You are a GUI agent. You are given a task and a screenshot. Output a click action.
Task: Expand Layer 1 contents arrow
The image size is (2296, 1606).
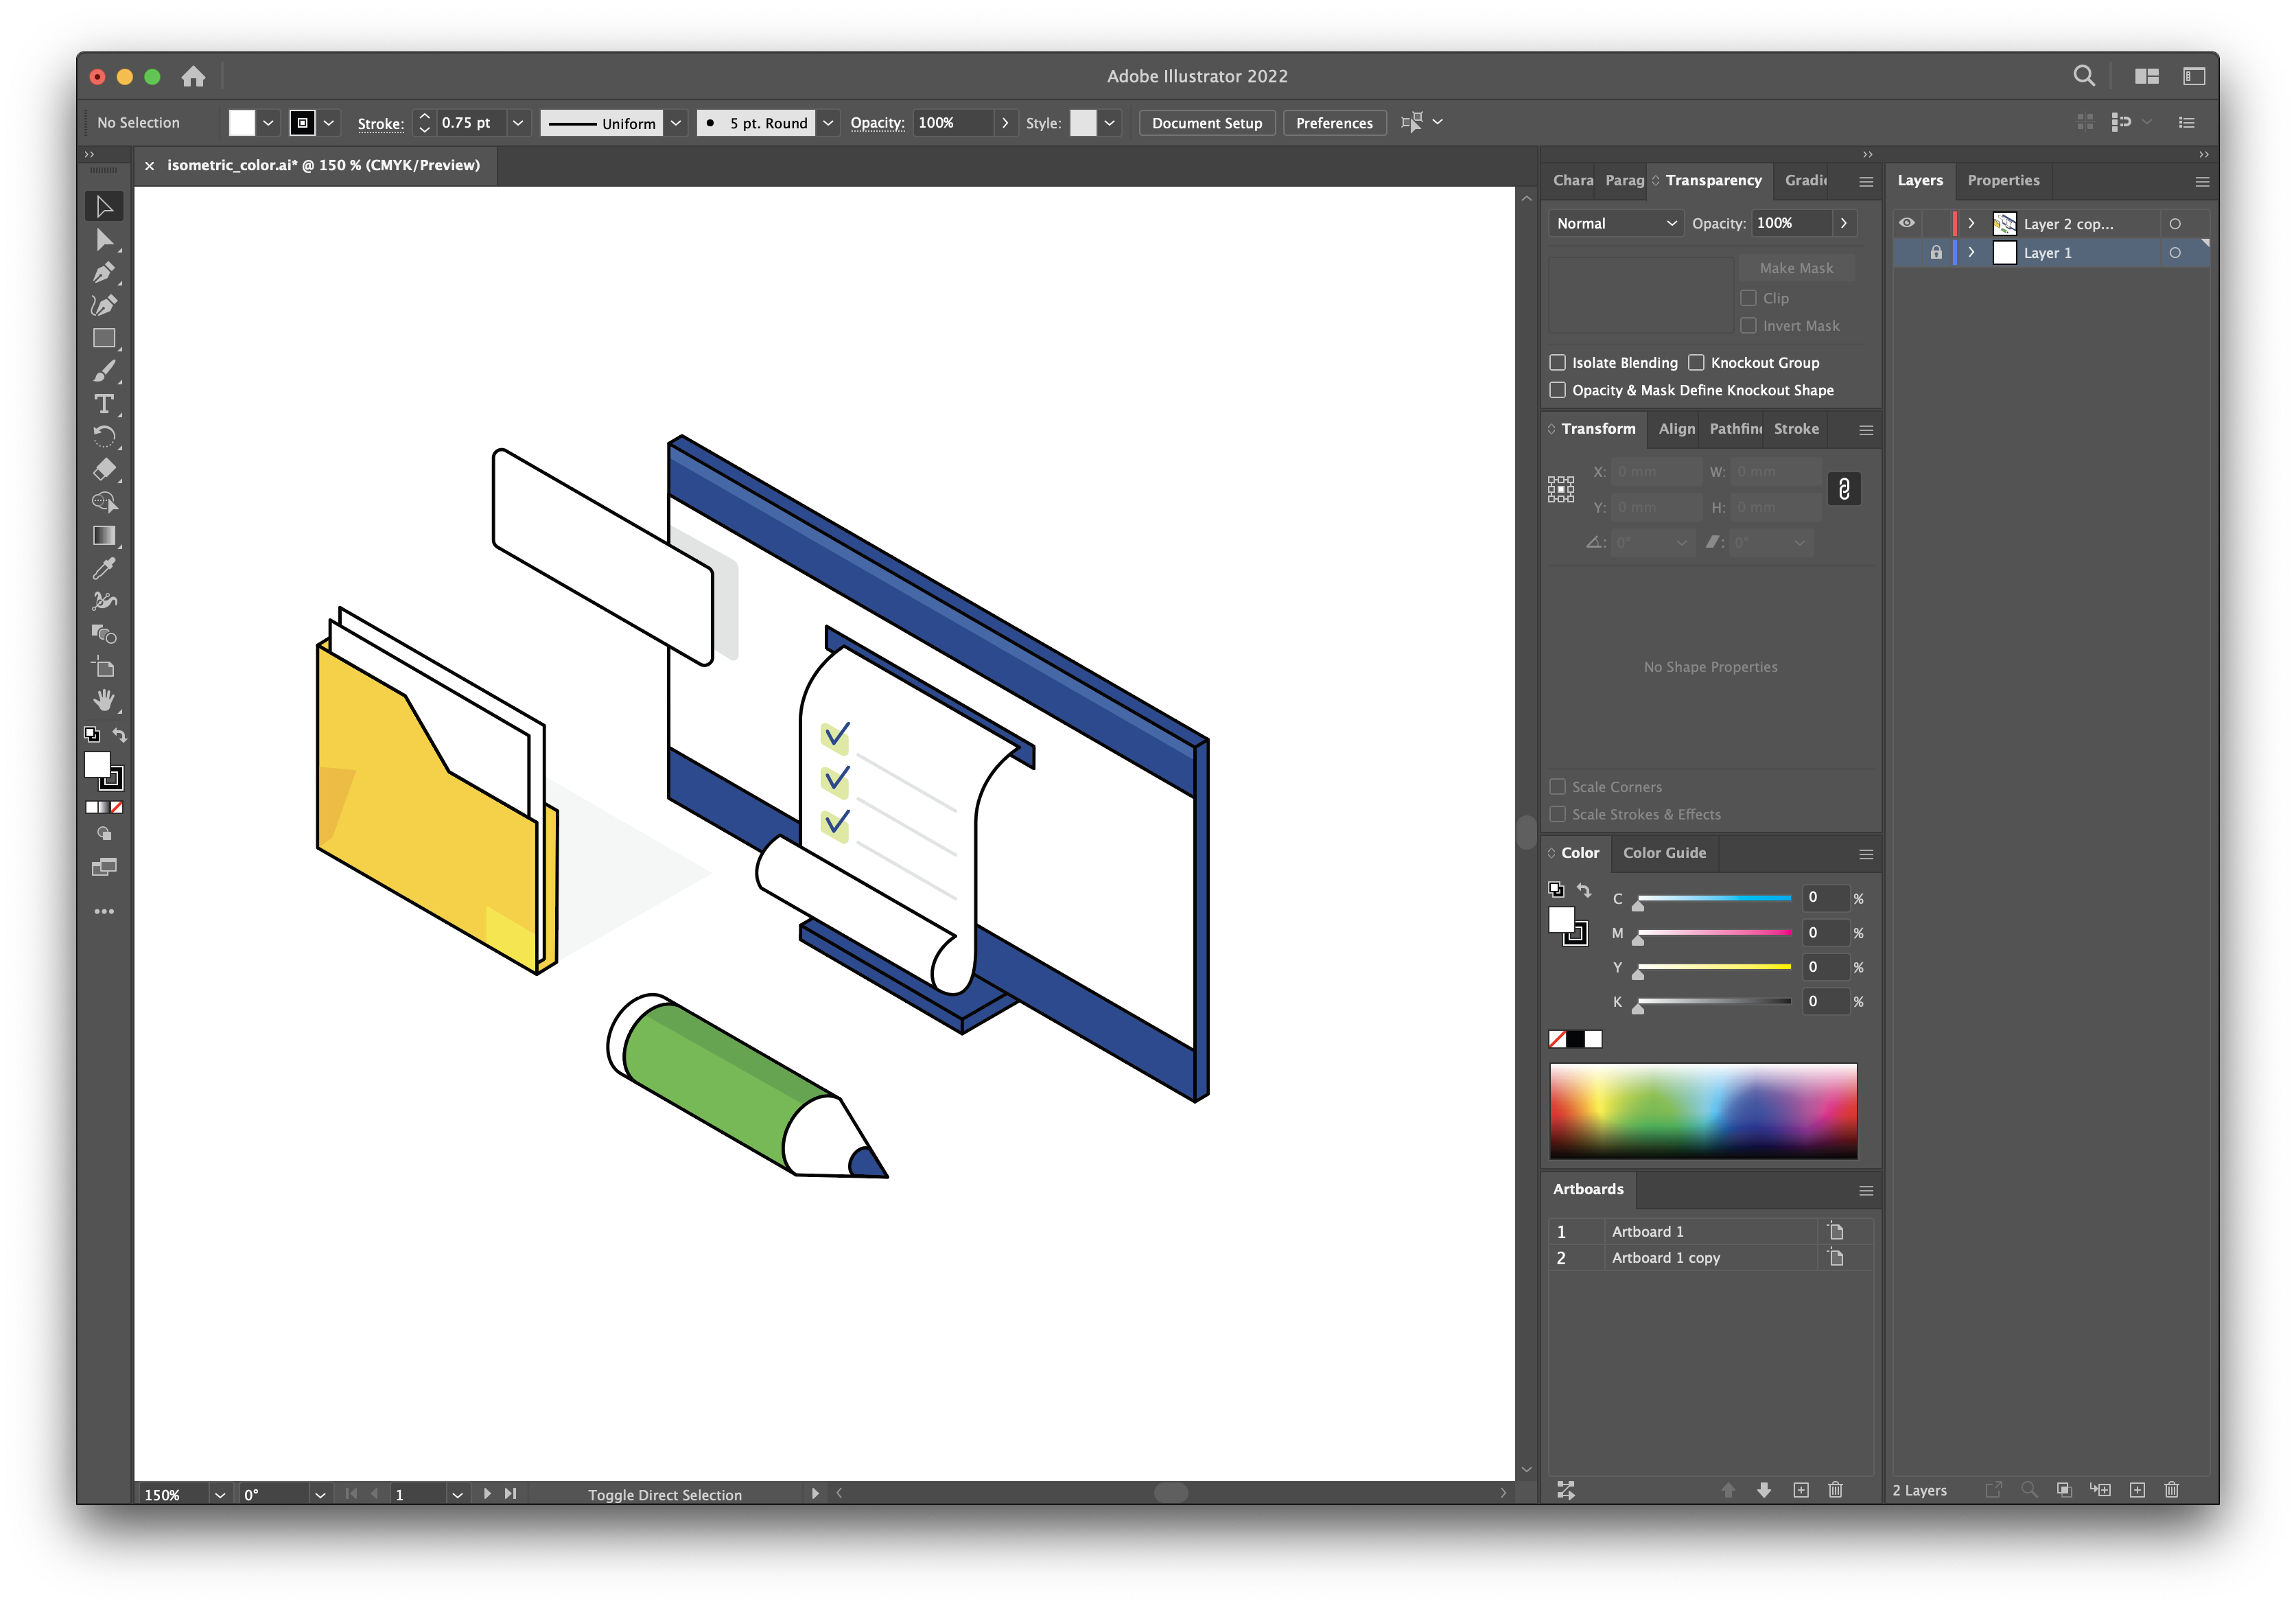click(x=1971, y=253)
